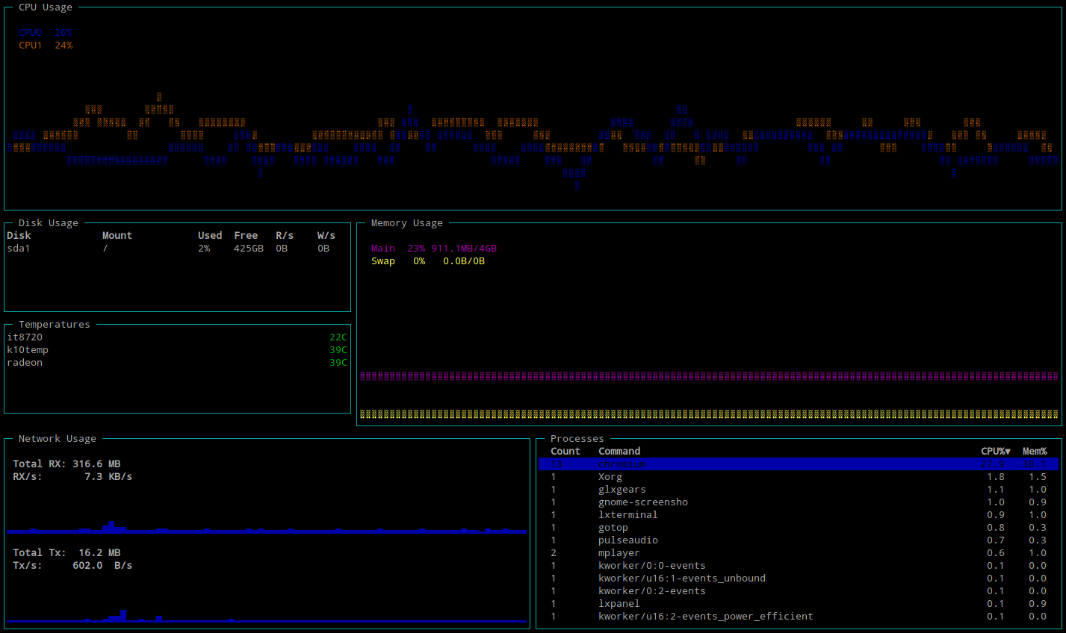Click the Tx/s 602.0 B/s line
Viewport: 1066px width, 633px height.
[x=72, y=566]
